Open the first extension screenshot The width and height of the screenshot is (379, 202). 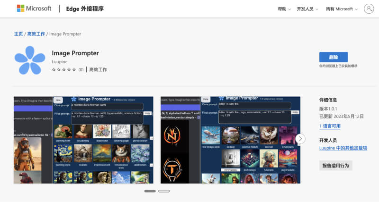[x=83, y=140]
